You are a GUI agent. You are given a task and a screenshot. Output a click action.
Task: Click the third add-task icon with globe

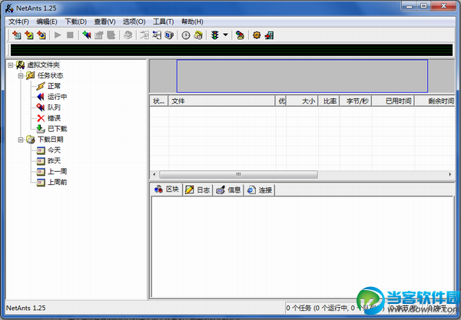pos(41,35)
